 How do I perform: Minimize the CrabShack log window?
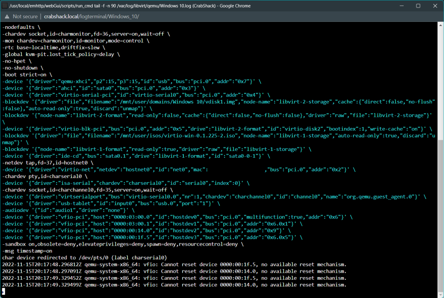[x=401, y=6]
